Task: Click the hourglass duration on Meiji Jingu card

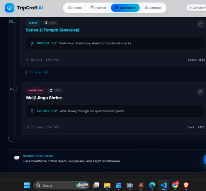Action: coord(55,90)
